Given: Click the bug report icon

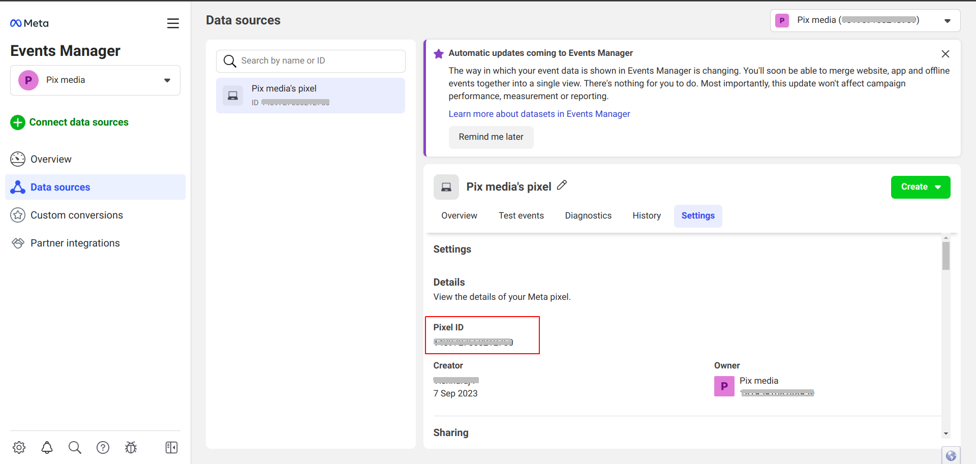Looking at the screenshot, I should click(131, 447).
